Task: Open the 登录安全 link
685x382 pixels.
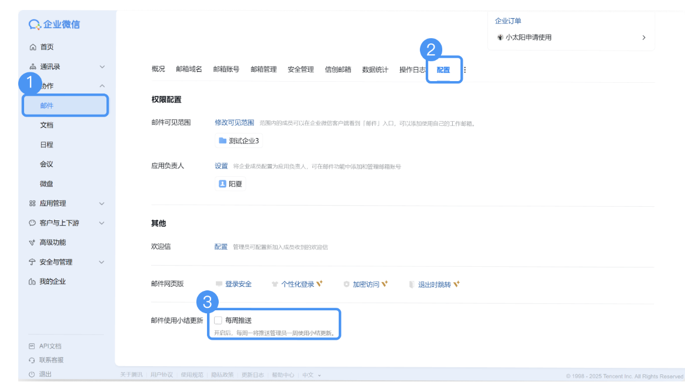Action: 238,284
